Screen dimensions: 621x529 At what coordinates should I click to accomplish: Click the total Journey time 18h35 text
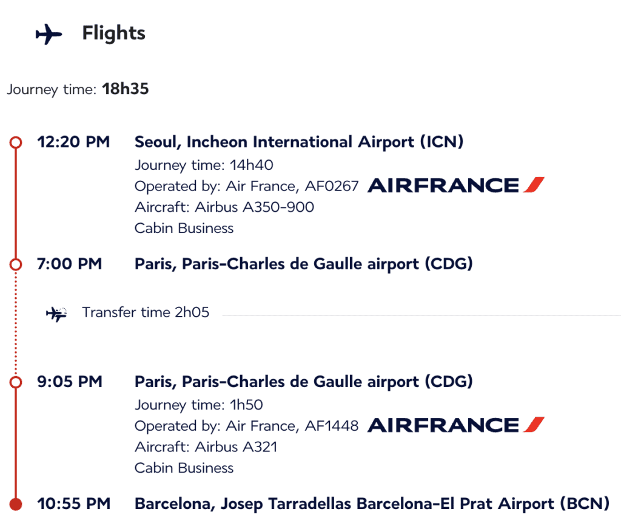point(78,89)
